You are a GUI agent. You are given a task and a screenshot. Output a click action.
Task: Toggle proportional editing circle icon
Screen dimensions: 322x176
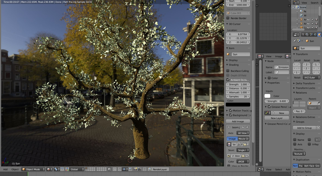pos(115,169)
